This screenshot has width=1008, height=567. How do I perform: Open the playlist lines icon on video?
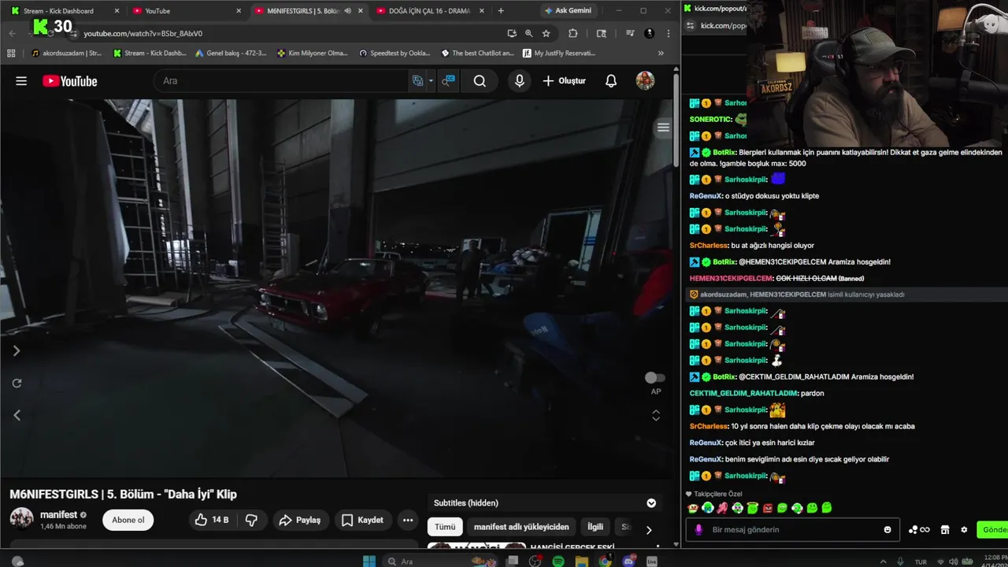click(663, 128)
